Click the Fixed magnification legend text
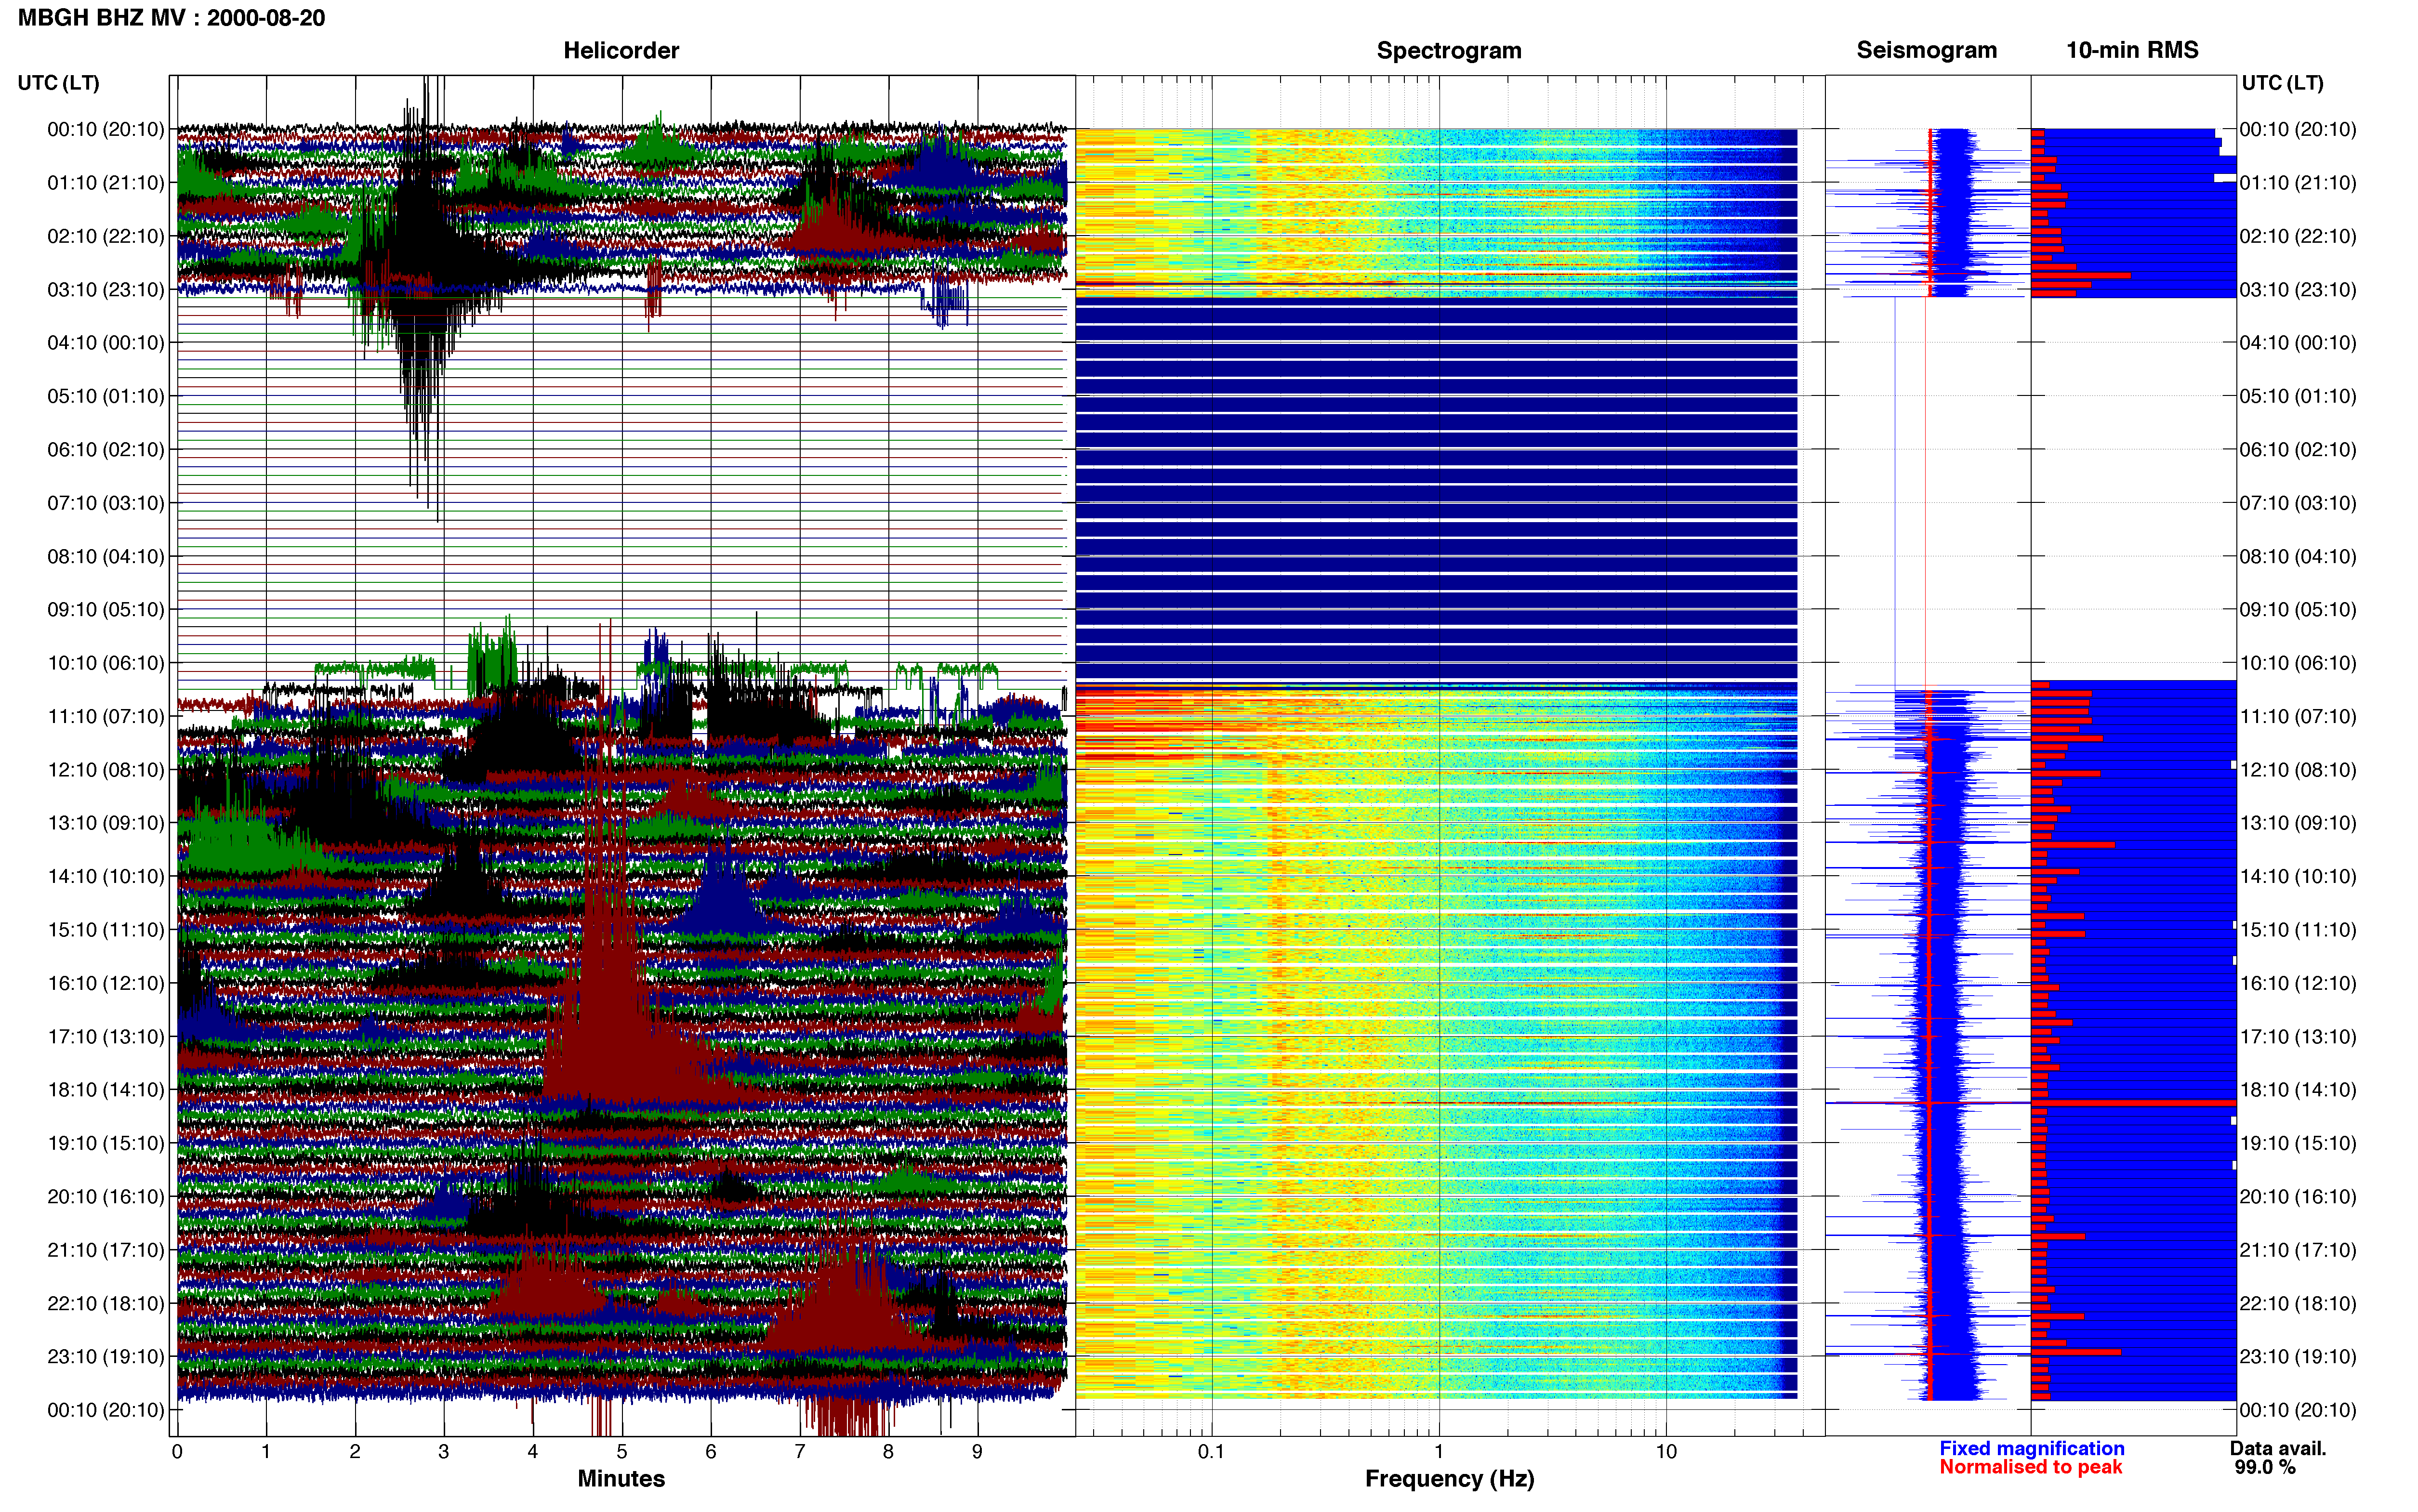 pyautogui.click(x=2031, y=1448)
